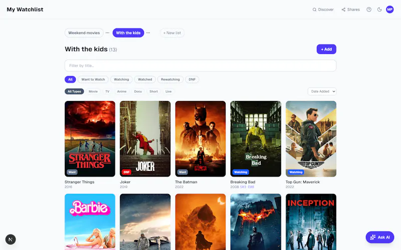Image resolution: width=401 pixels, height=250 pixels.
Task: Open the Ask AI assistant button
Action: [380, 237]
